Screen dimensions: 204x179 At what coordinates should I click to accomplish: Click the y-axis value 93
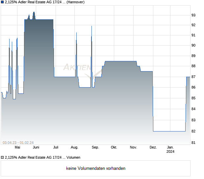(x=193, y=15)
